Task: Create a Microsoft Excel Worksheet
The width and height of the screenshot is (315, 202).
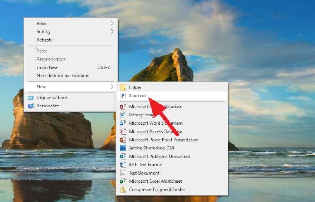Action: click(x=172, y=181)
